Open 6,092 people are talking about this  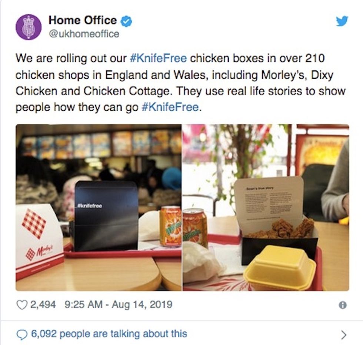pos(109,334)
